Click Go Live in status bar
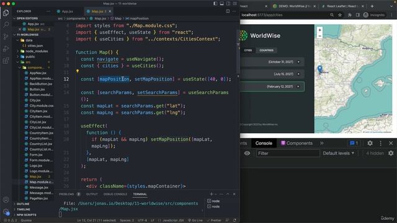 coord(195,221)
